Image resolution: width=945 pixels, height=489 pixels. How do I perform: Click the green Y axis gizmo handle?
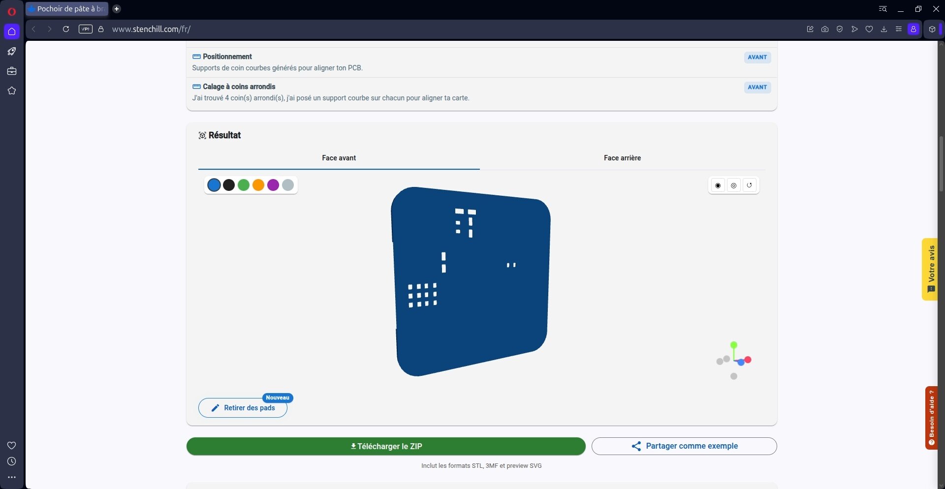coord(734,345)
